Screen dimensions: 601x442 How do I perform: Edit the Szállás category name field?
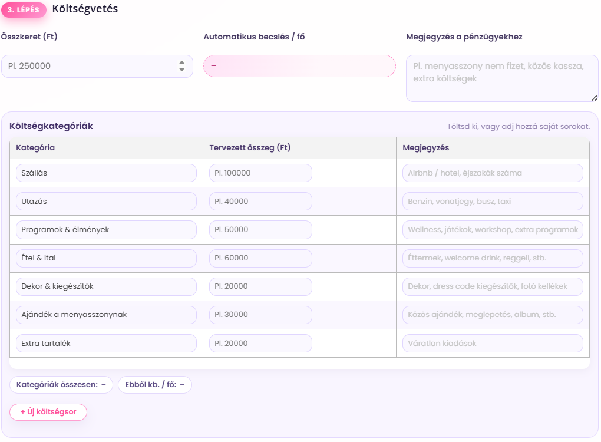(106, 173)
